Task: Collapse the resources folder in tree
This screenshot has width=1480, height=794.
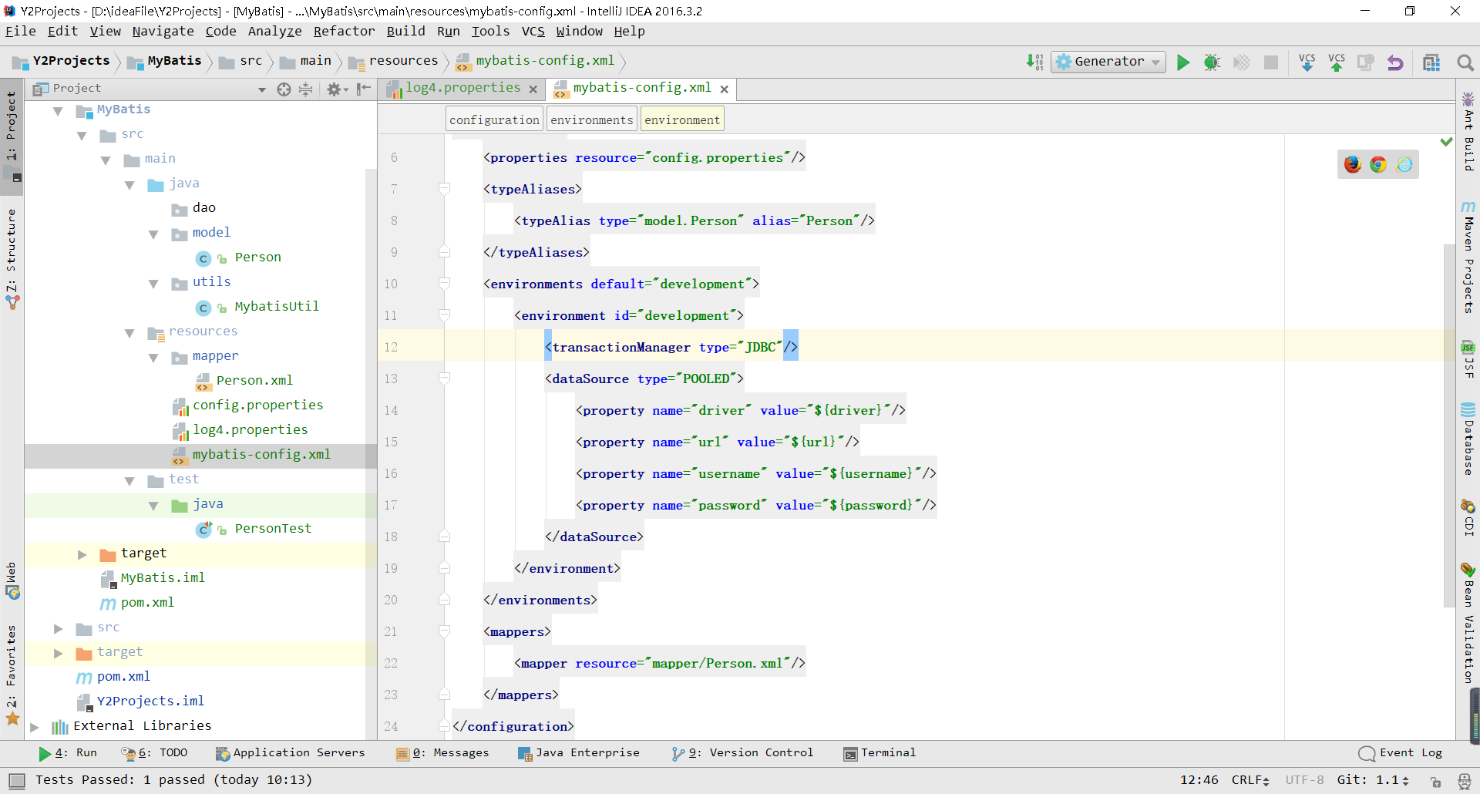Action: (129, 333)
